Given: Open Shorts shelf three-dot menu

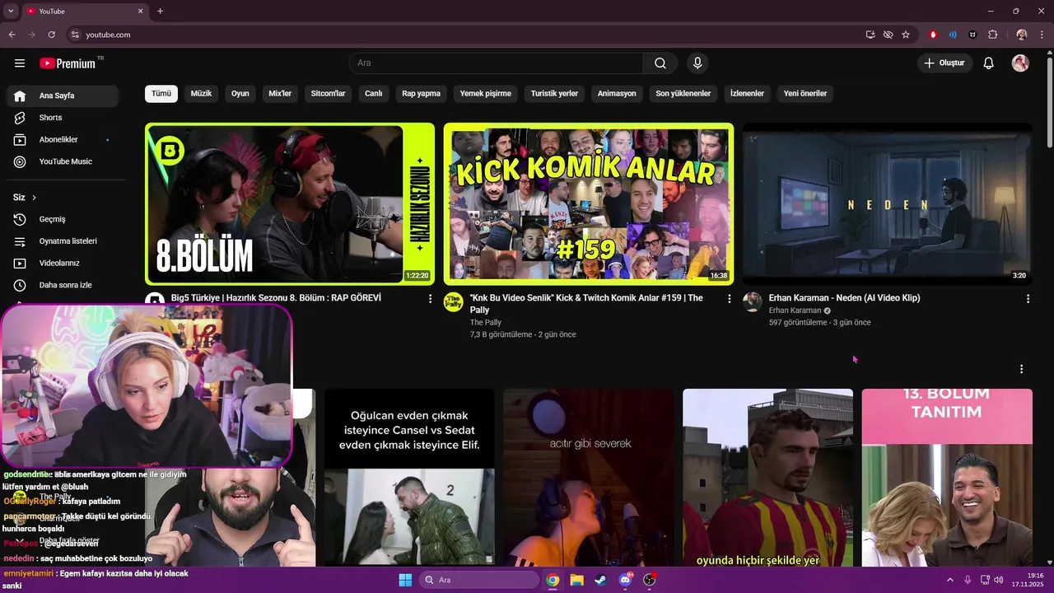Looking at the screenshot, I should coord(1021,369).
